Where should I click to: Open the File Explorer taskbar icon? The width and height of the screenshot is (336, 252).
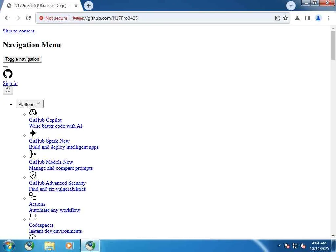50,246
